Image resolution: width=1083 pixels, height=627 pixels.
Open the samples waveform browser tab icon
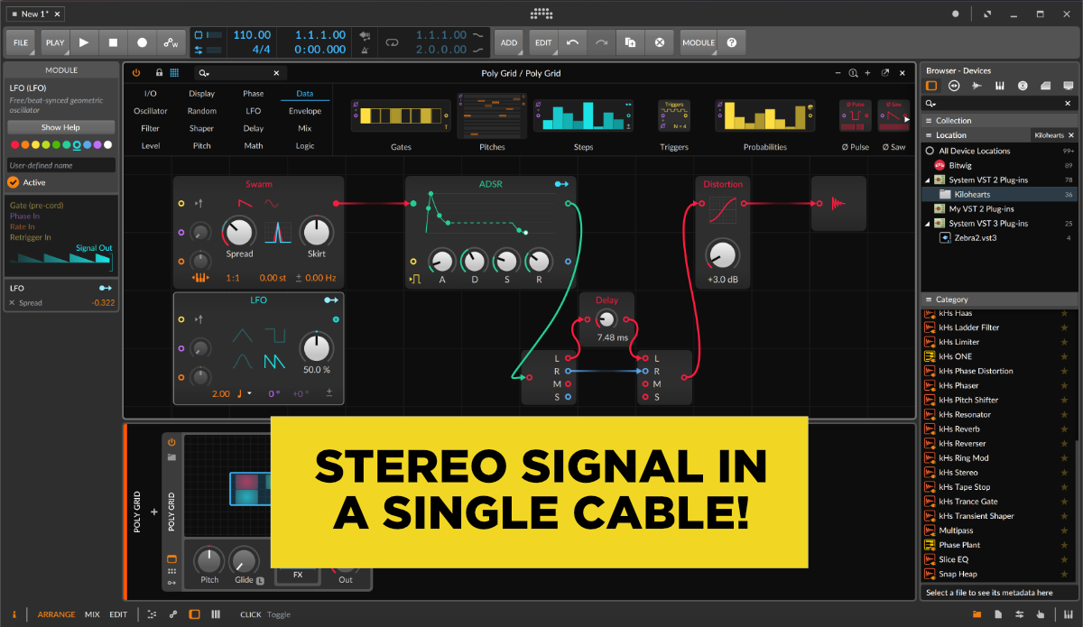click(x=977, y=86)
